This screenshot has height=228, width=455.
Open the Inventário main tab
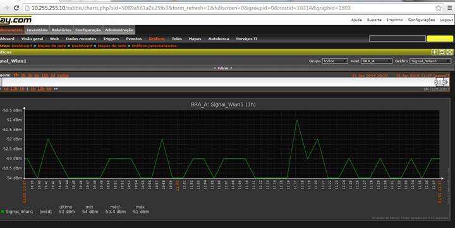(x=37, y=30)
